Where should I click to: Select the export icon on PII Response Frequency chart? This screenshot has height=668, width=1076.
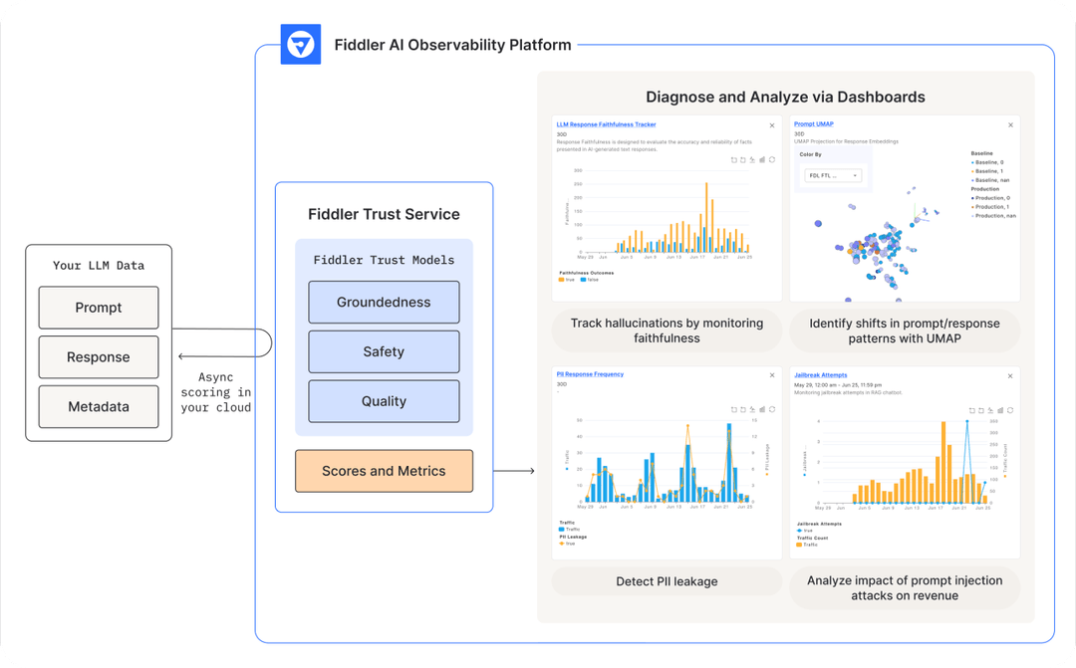pos(752,410)
